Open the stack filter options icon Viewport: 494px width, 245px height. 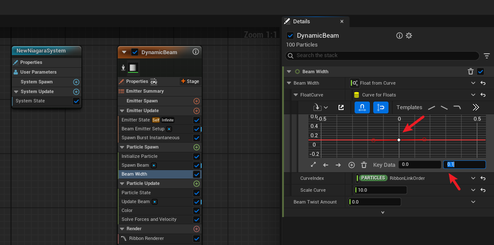tap(487, 56)
